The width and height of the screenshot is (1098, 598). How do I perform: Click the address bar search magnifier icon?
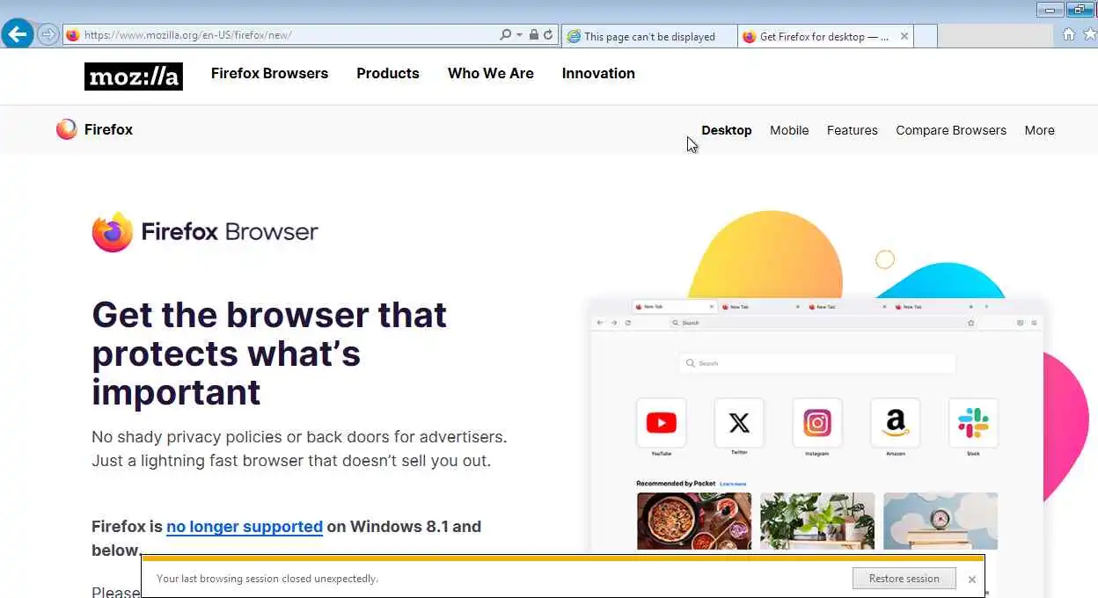point(505,35)
